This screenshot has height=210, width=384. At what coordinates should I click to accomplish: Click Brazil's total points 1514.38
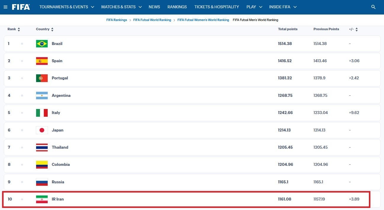pos(285,44)
